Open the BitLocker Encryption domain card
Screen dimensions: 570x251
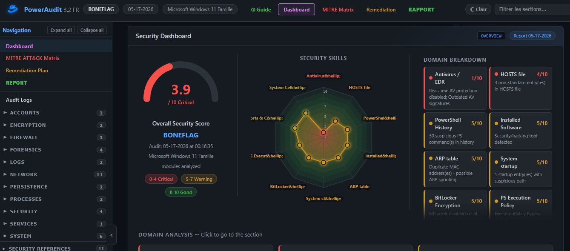tap(455, 205)
